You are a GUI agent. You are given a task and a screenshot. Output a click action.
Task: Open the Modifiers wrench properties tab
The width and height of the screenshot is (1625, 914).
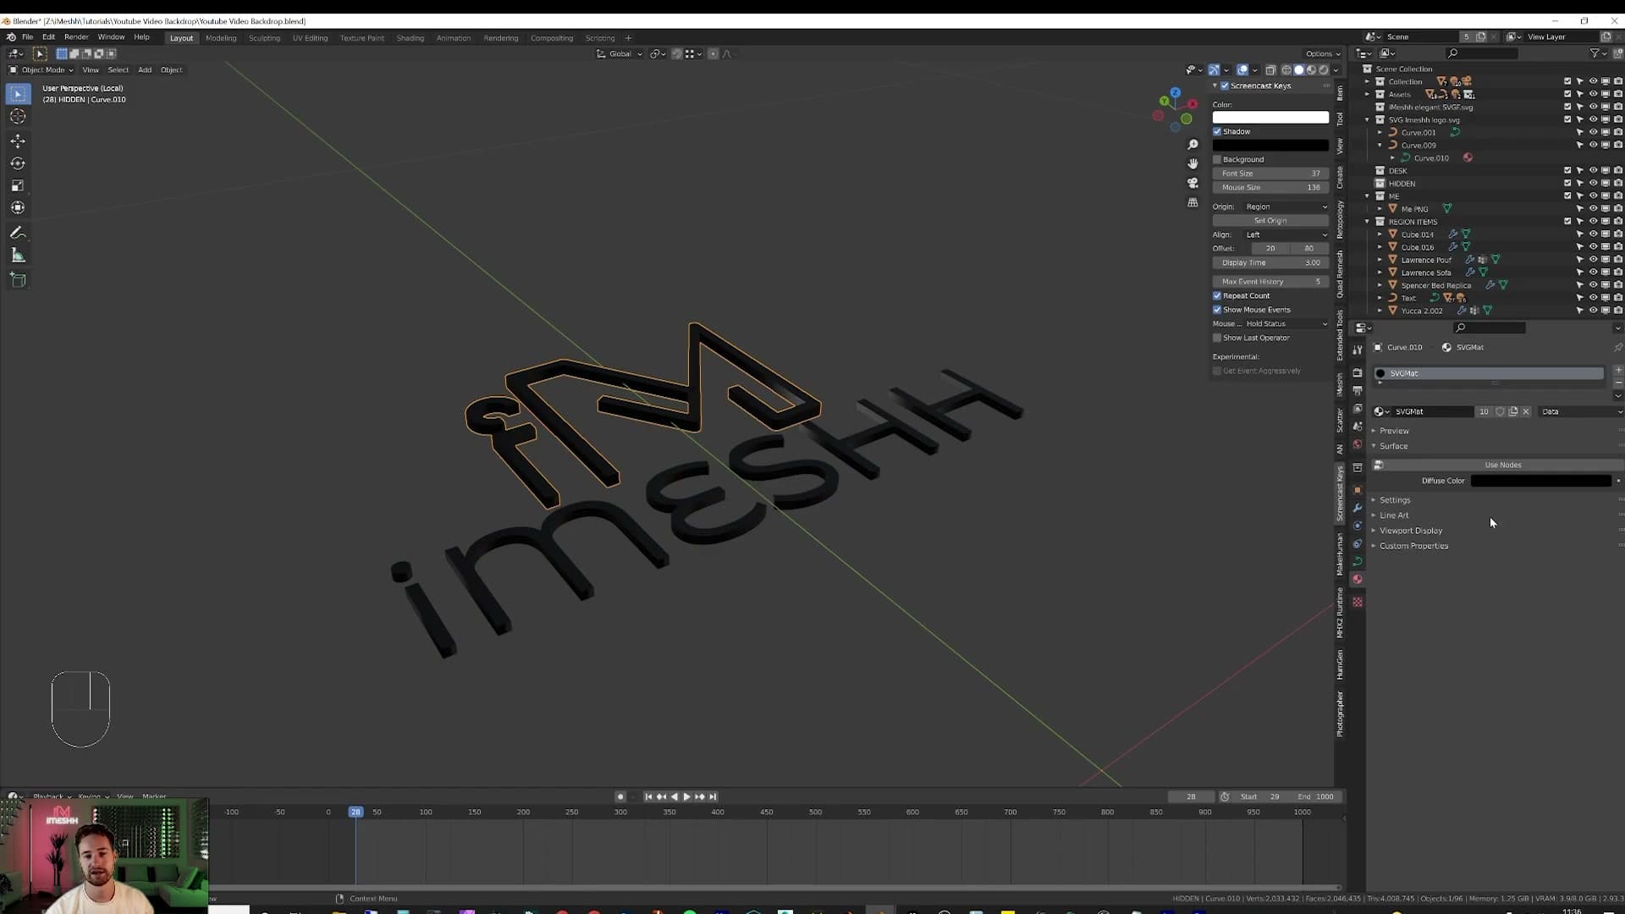coord(1358,508)
